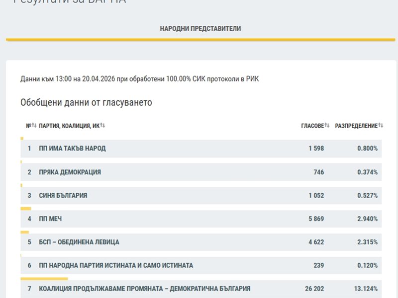This screenshot has height=298, width=398.
Task: Sort by РАЗПРЕДЕЛЕНИЕ column arrows
Action: (x=381, y=125)
